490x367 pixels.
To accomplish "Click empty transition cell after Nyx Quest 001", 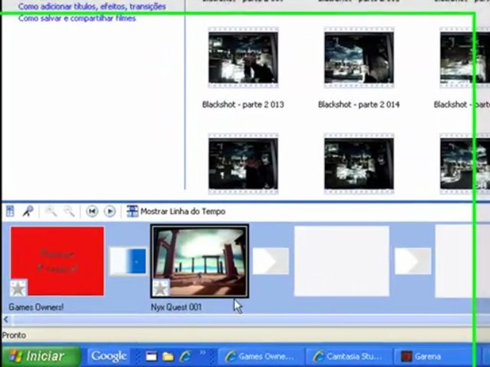I will [271, 261].
